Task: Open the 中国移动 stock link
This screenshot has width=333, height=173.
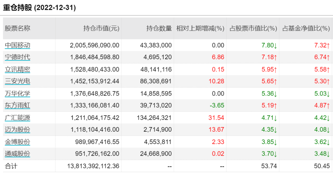Action: [17, 45]
